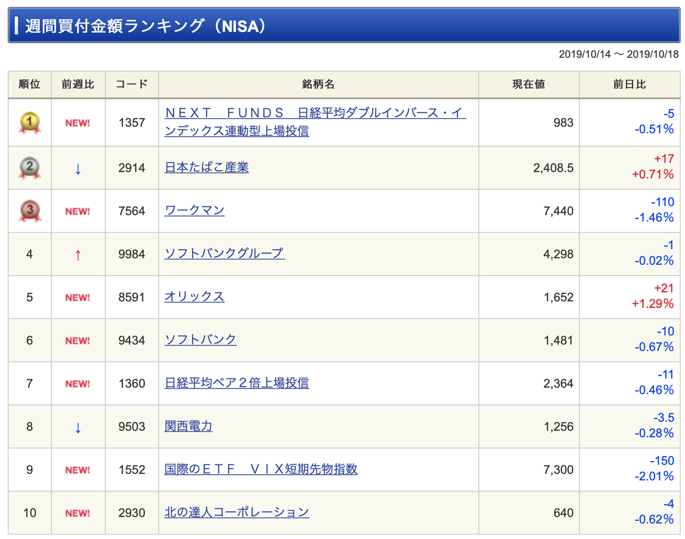This screenshot has width=685, height=539.
Task: Click the current price 640
Action: point(564,513)
